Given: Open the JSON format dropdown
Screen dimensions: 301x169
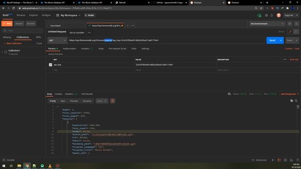Looking at the screenshot, I should 102,101.
